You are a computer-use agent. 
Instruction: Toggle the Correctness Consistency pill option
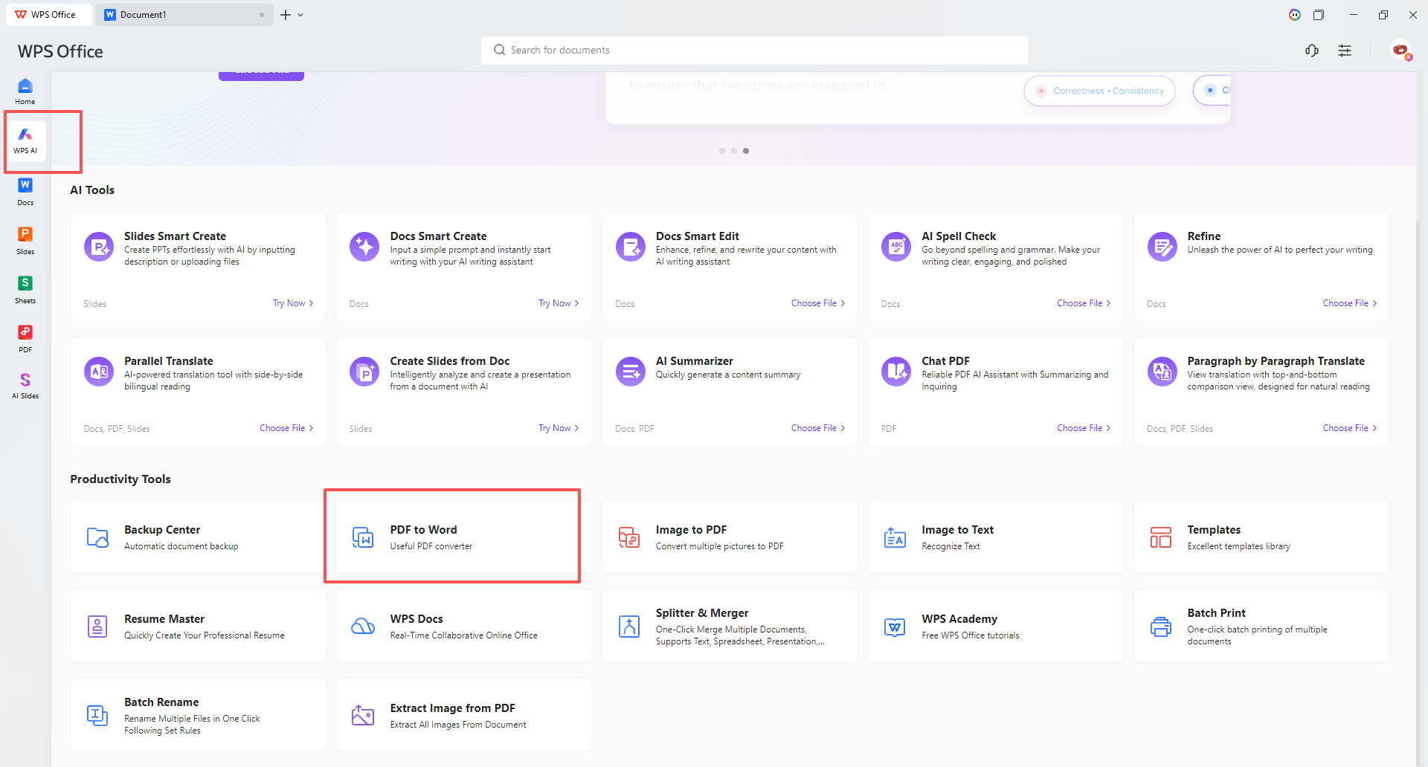tap(1099, 91)
